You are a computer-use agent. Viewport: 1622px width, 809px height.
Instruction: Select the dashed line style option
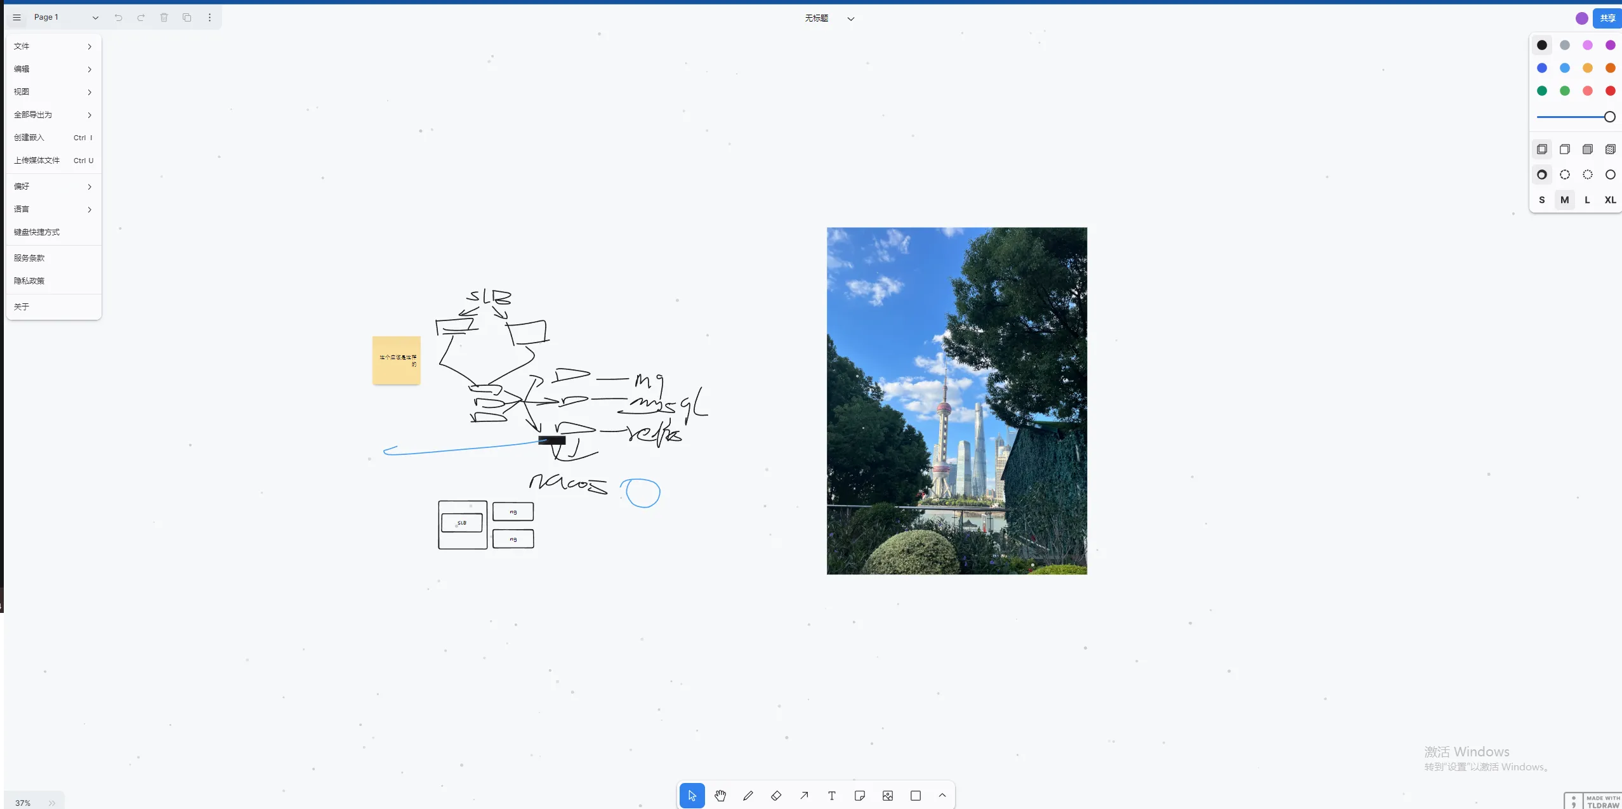(1564, 174)
